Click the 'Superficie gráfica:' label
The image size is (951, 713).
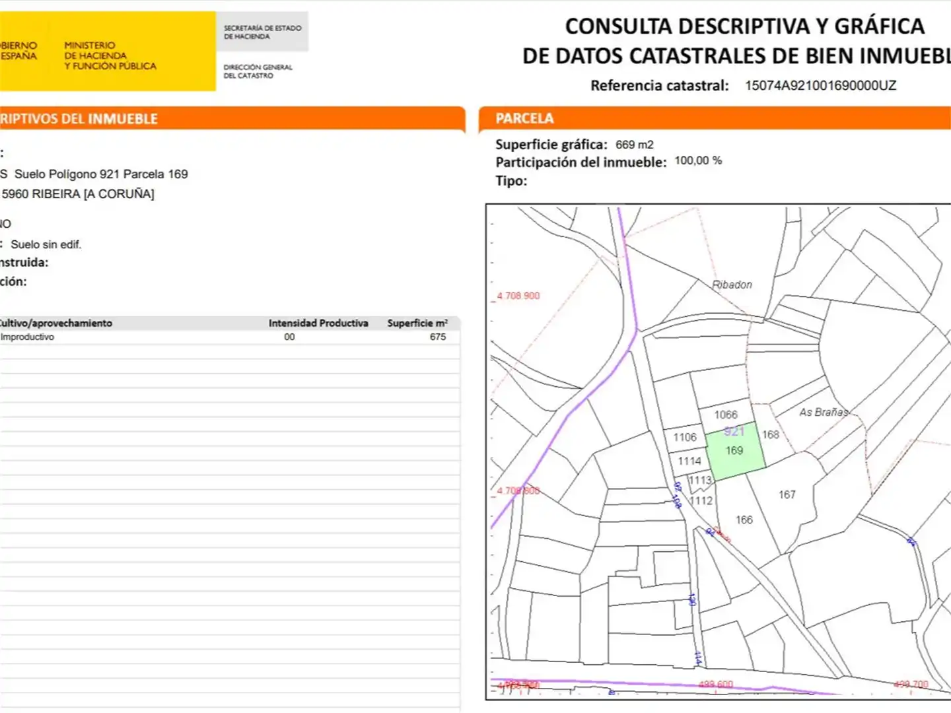point(551,145)
